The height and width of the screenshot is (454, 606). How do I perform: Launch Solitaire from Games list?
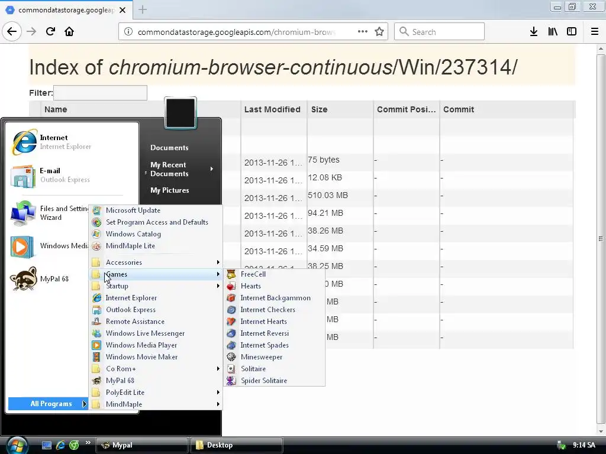(275, 369)
